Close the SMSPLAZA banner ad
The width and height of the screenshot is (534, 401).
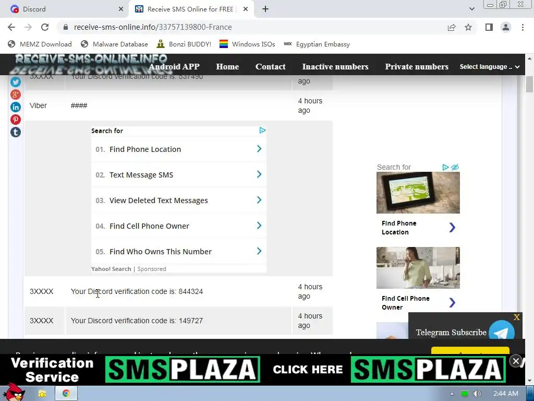[516, 361]
